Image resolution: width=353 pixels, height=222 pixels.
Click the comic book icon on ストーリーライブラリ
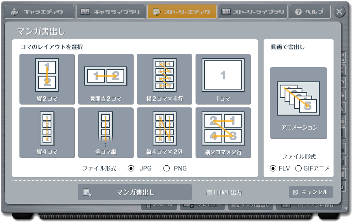pos(226,12)
